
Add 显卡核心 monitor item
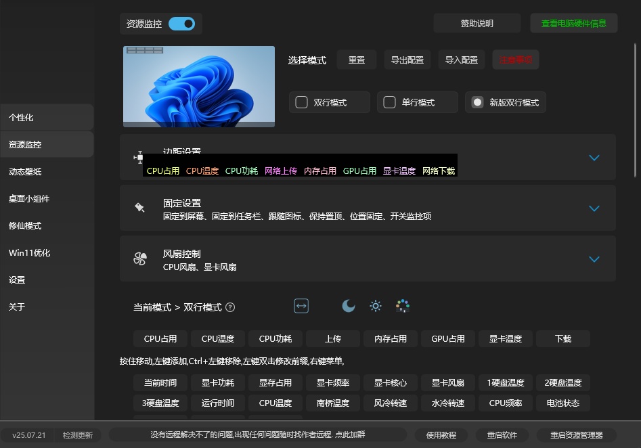tap(391, 382)
